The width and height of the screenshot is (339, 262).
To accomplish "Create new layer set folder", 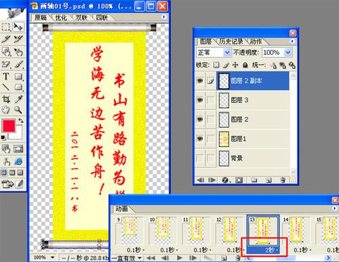I will 254,180.
